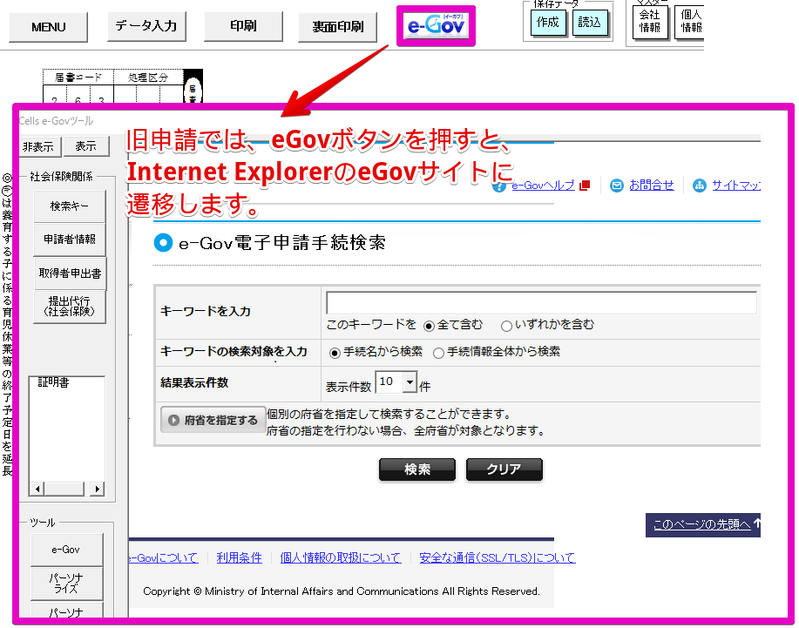The width and height of the screenshot is (799, 628).
Task: Click このページの先頭へ link
Action: click(702, 524)
